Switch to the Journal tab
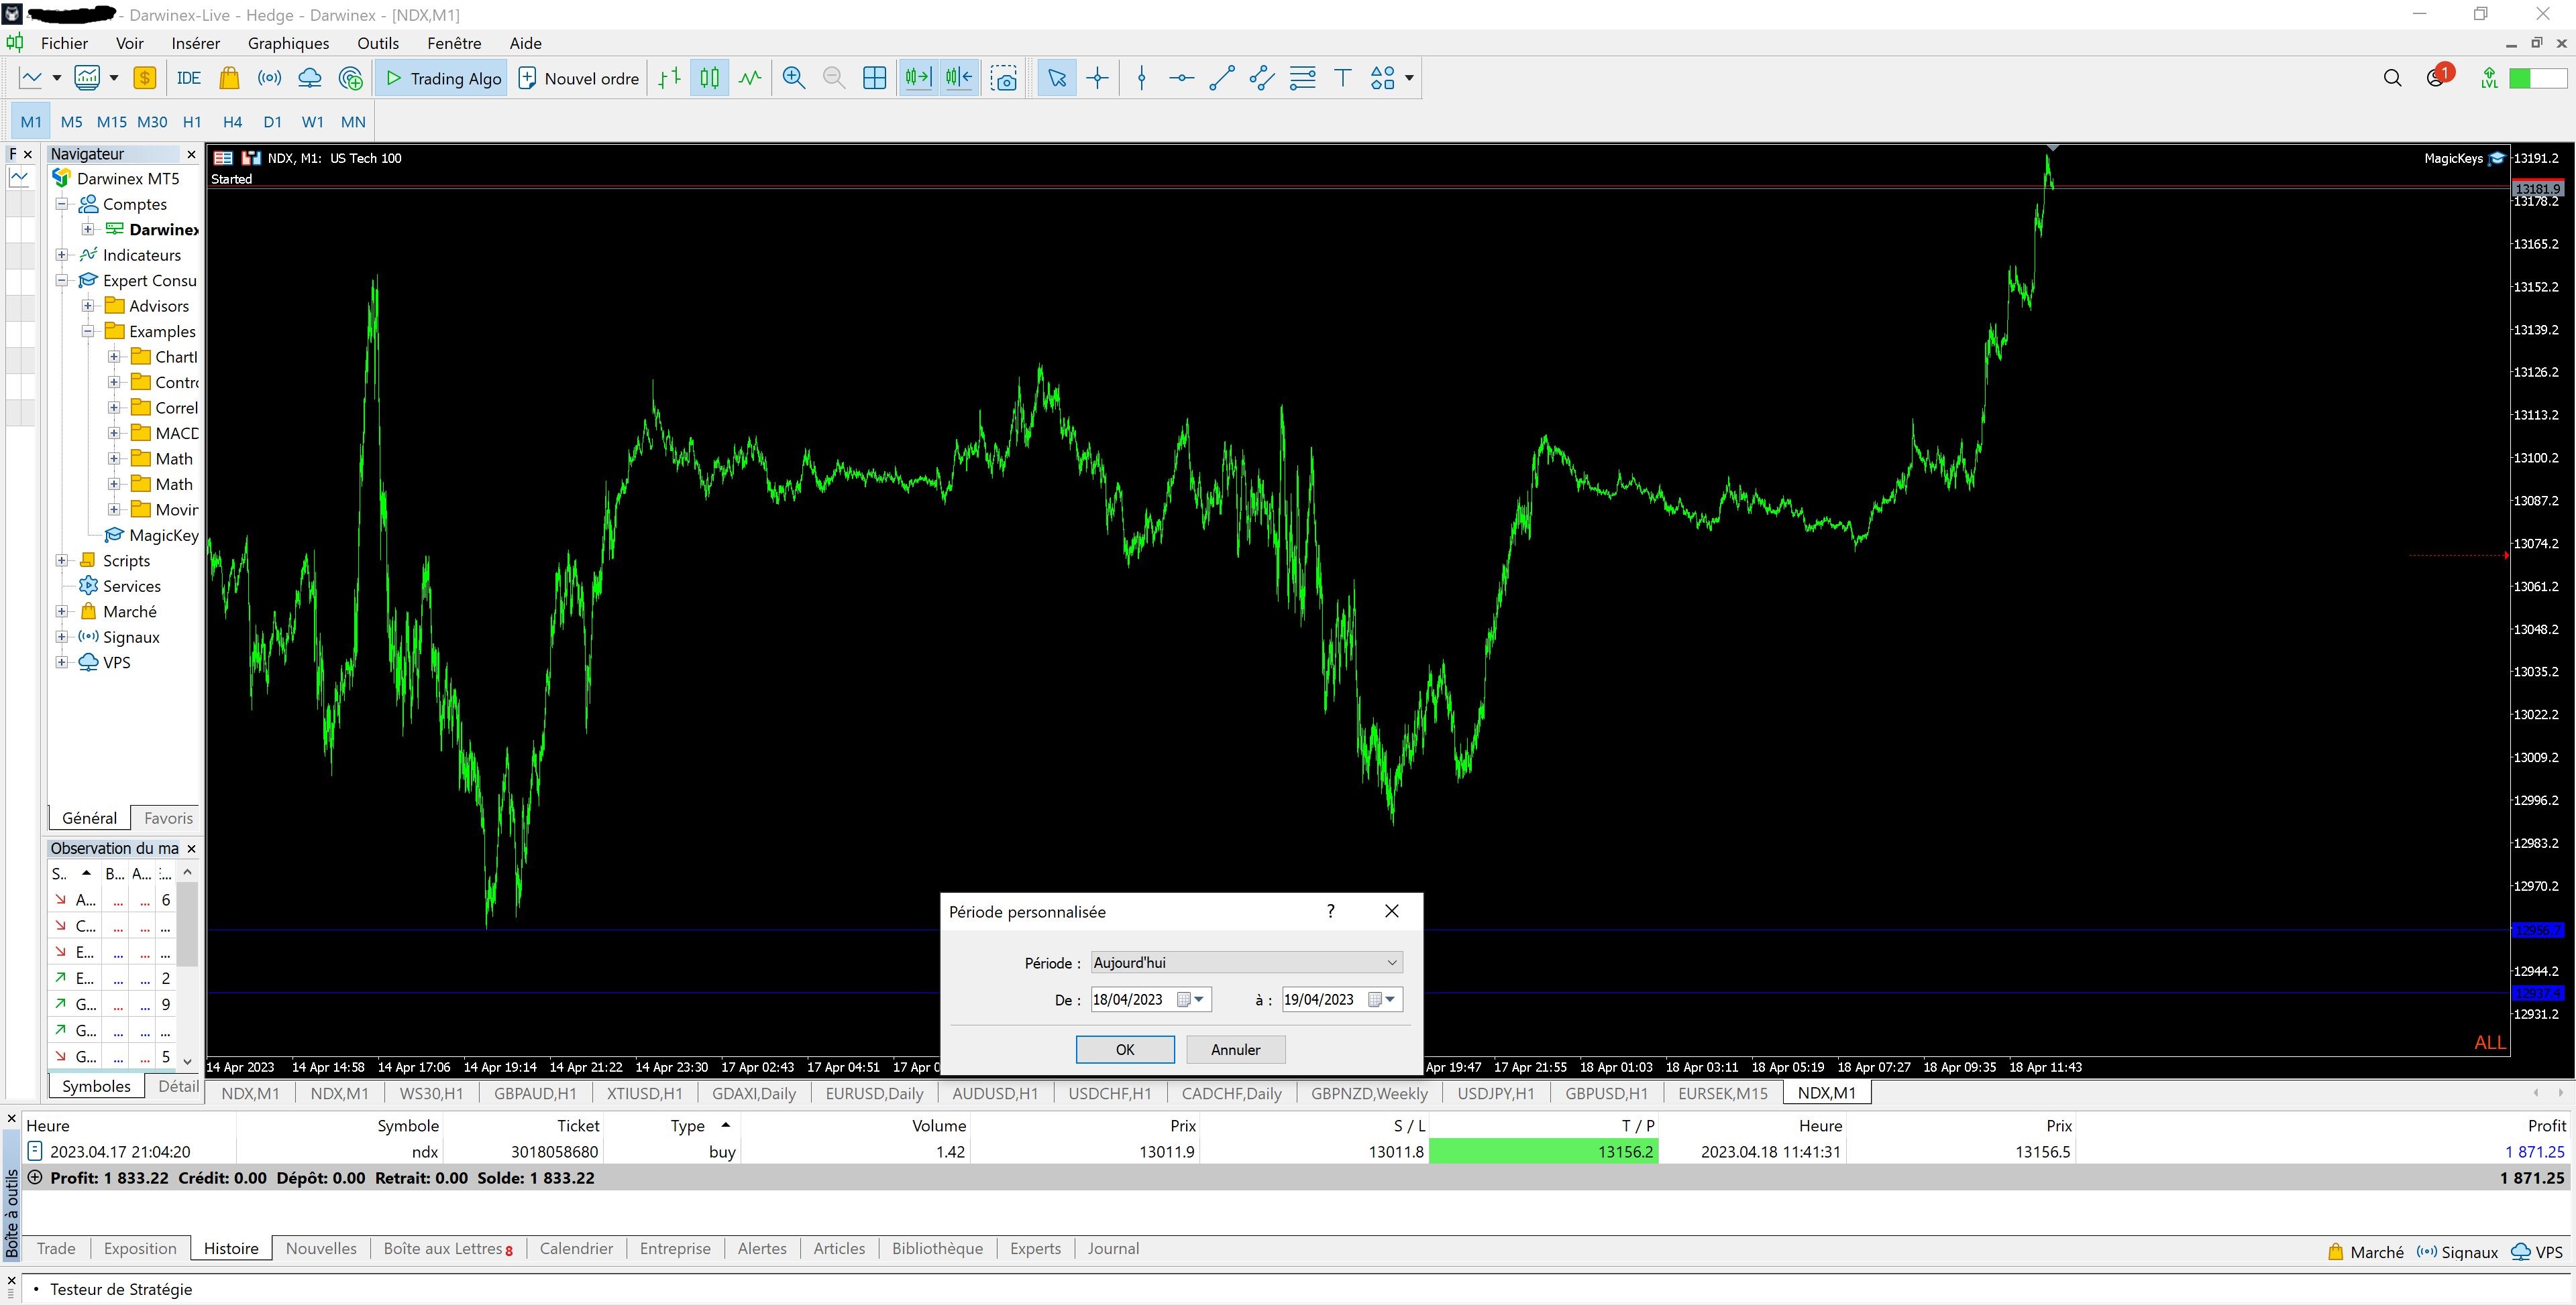Viewport: 2576px width, 1305px height. click(1112, 1248)
